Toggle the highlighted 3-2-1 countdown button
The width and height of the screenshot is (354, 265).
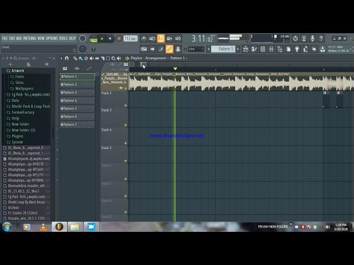click(x=161, y=39)
